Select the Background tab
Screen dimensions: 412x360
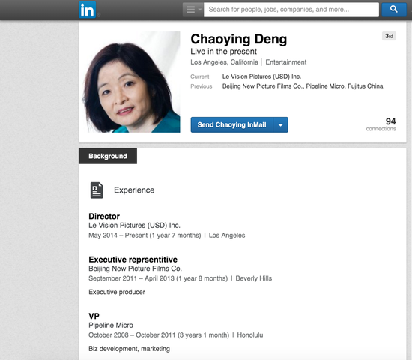coord(108,156)
